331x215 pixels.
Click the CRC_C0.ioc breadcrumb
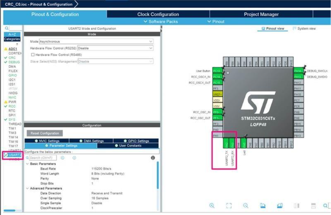pos(39,4)
